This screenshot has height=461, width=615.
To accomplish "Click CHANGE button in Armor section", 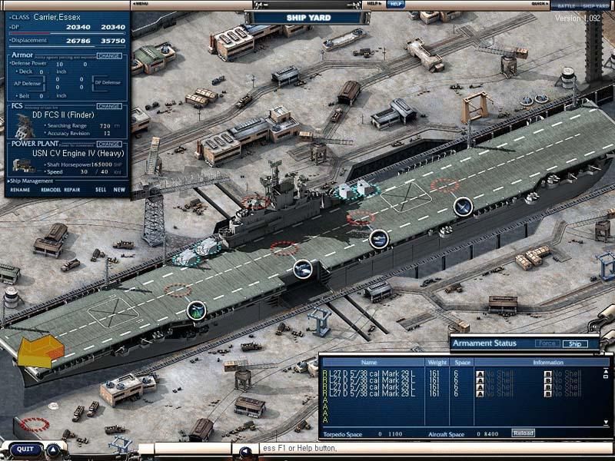I will [109, 55].
